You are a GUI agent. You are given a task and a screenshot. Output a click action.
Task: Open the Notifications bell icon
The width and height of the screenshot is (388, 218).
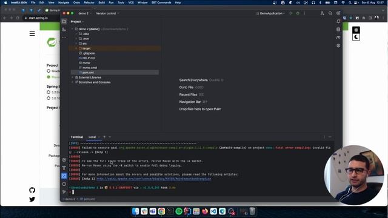338,22
